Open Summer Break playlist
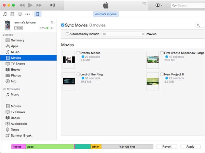The height and width of the screenshot is (153, 205). pyautogui.click(x=28, y=135)
